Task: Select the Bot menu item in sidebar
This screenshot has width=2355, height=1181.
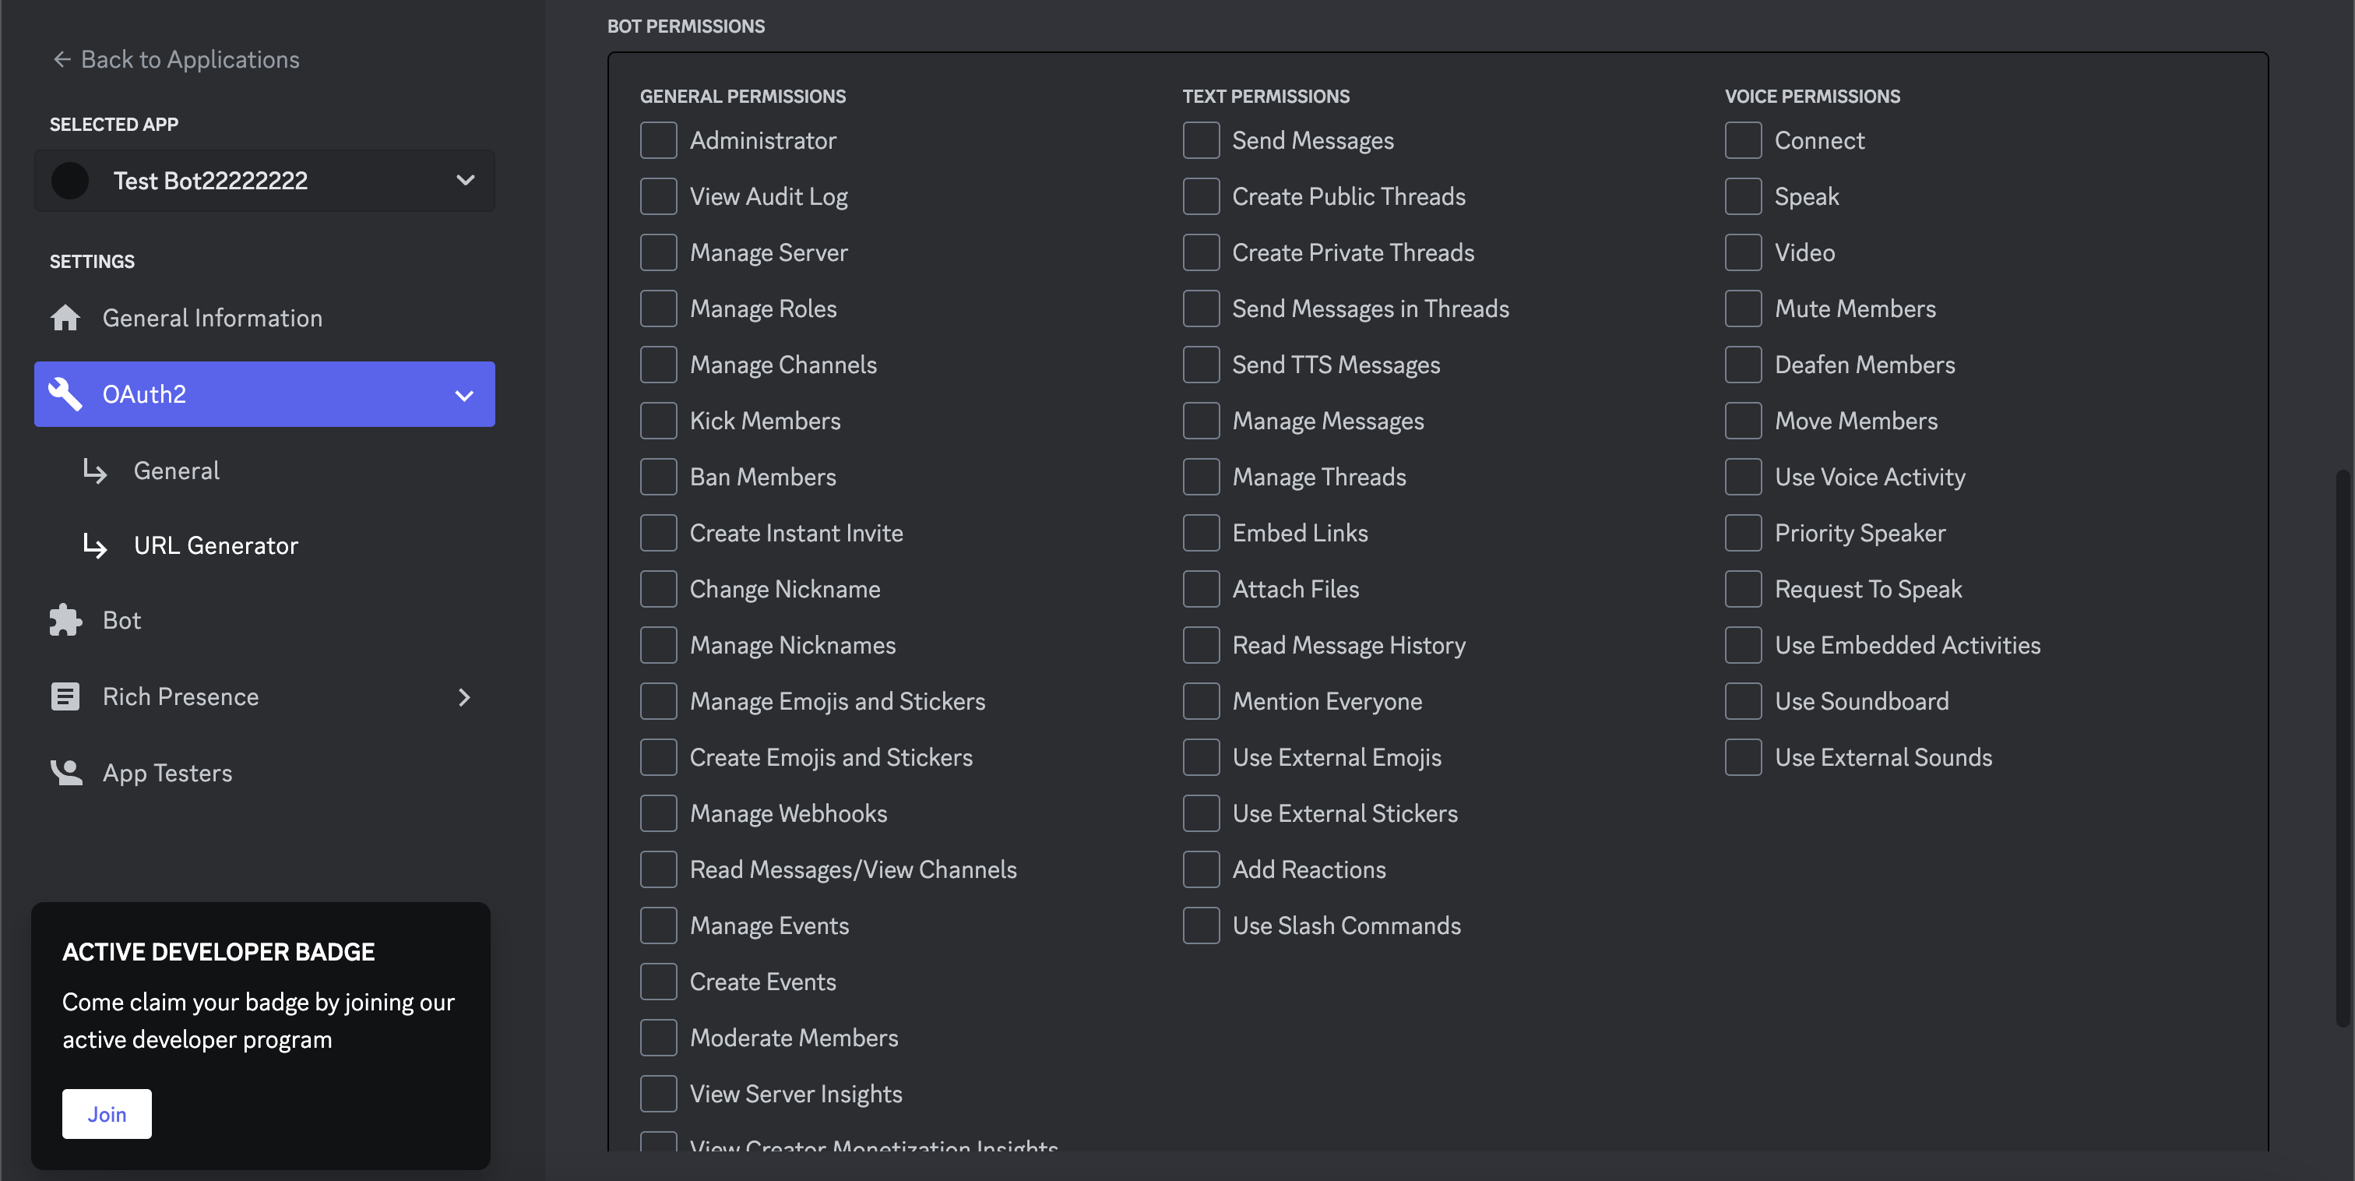Action: [x=122, y=619]
